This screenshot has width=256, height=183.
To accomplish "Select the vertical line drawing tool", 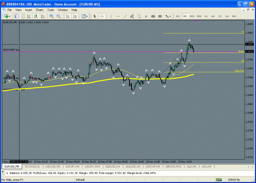I will pos(111,16).
